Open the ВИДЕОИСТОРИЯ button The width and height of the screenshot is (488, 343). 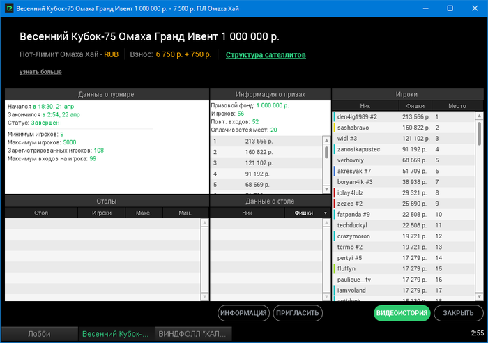pyautogui.click(x=402, y=313)
